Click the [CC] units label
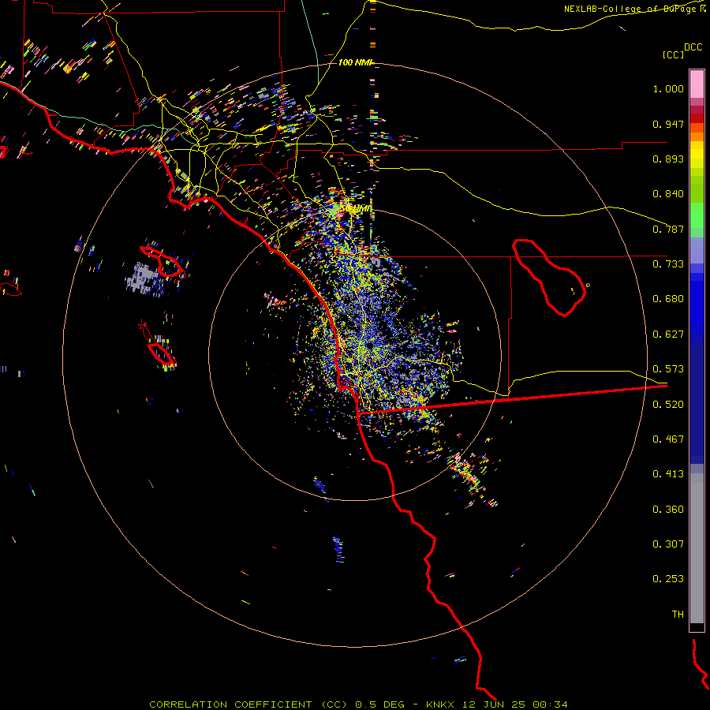This screenshot has width=710, height=710. point(673,54)
